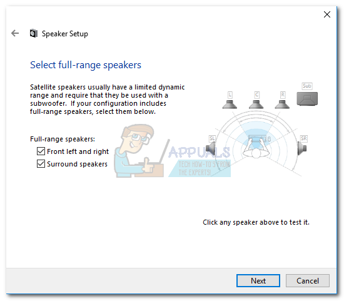Test the subwoofer speaker icon

(307, 99)
